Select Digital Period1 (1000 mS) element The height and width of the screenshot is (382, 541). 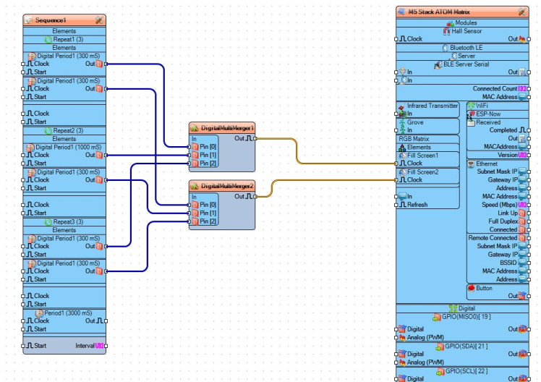click(x=64, y=147)
